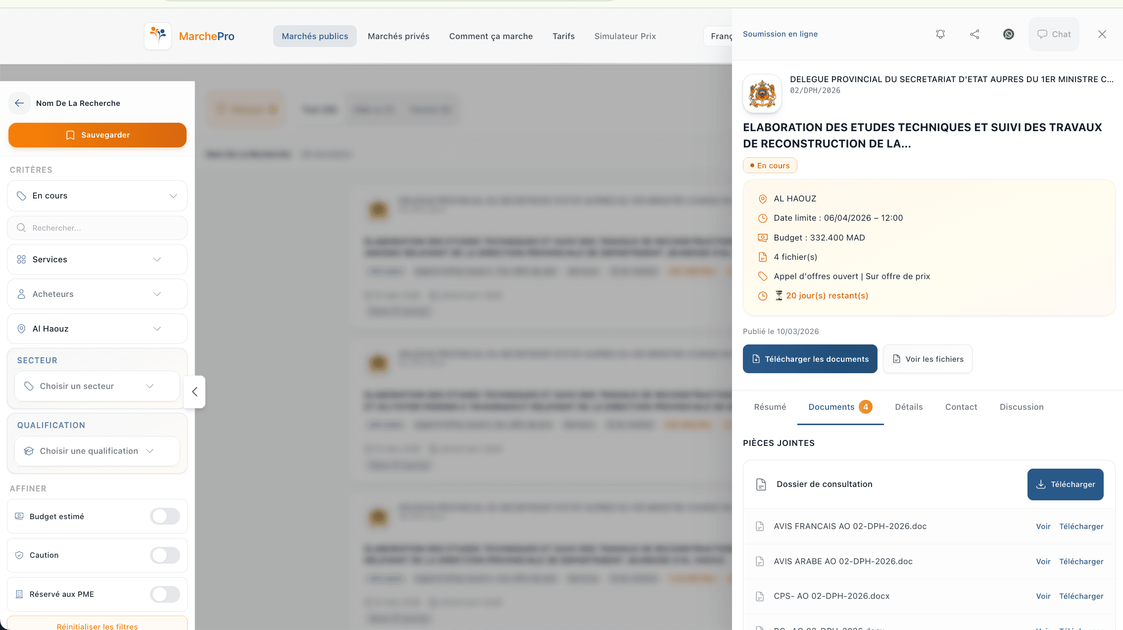Switch to the Résumé tab
Viewport: 1123px width, 630px height.
pyautogui.click(x=770, y=407)
